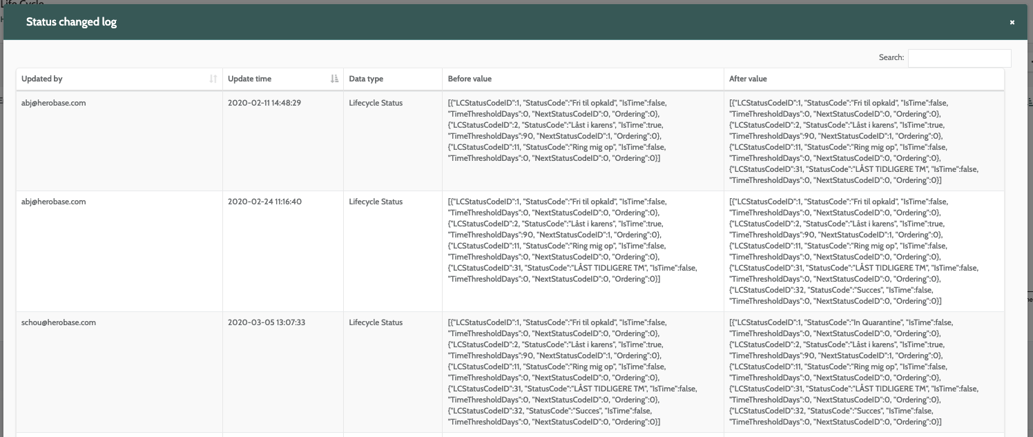Viewport: 1033px width, 437px height.
Task: Click timestamp 2020-03-05 13:07:33
Action: coord(267,322)
